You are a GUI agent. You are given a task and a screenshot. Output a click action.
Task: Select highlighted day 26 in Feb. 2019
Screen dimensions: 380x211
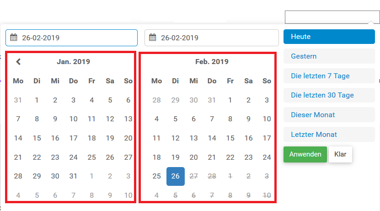(x=176, y=176)
